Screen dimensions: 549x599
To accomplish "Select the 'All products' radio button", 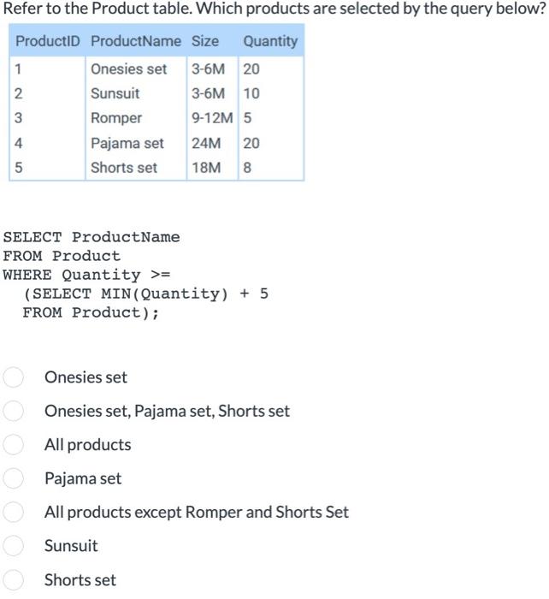I will tap(13, 445).
